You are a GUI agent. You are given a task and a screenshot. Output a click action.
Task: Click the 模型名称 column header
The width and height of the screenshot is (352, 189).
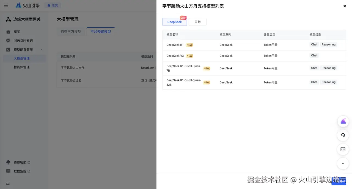point(172,35)
